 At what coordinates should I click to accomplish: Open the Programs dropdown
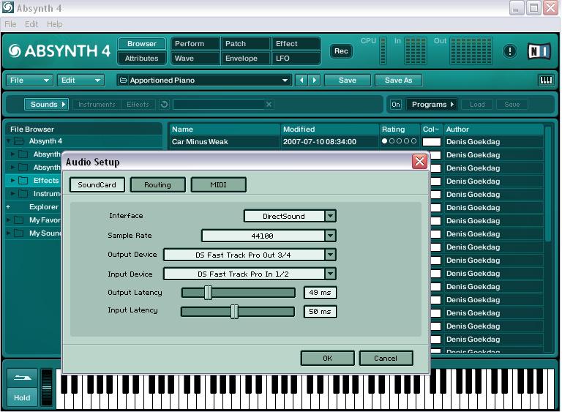(x=432, y=105)
